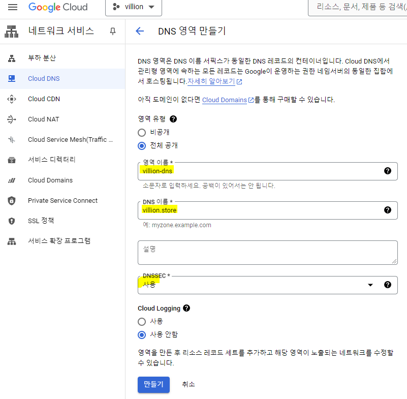This screenshot has width=407, height=399.
Task: Open Private Service Connect item
Action: click(x=62, y=201)
